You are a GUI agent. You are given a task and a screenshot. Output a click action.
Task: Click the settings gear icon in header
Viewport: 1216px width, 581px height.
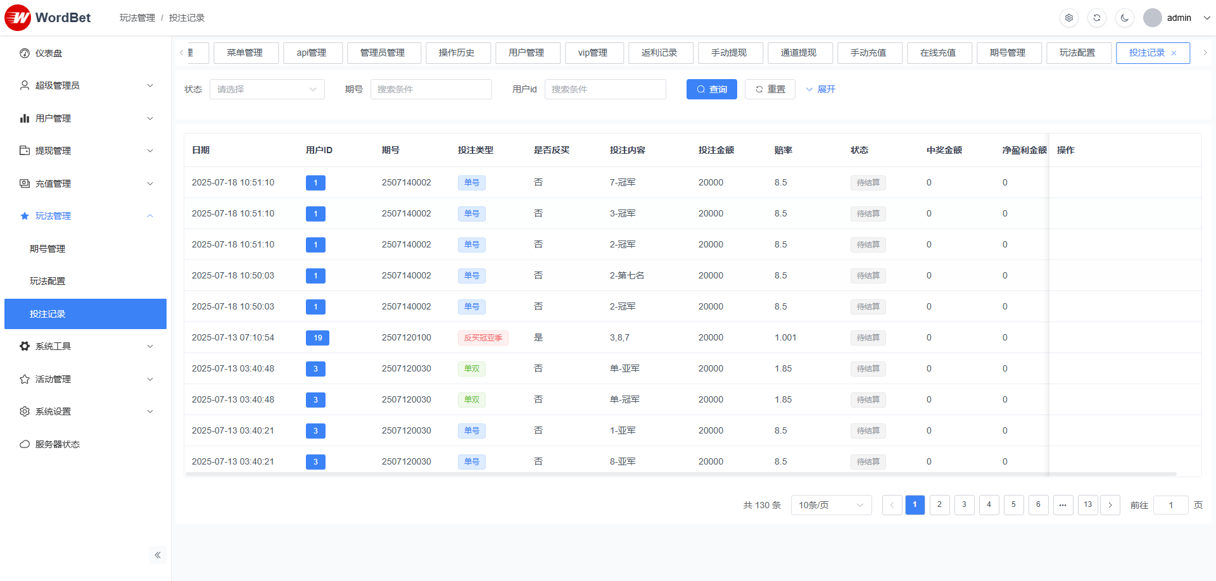(1069, 18)
